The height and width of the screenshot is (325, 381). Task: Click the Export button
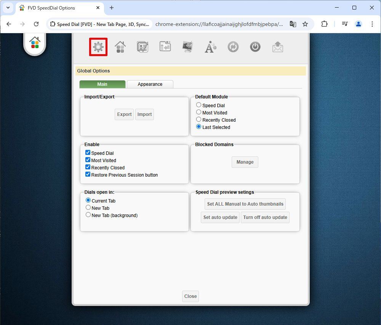point(124,114)
